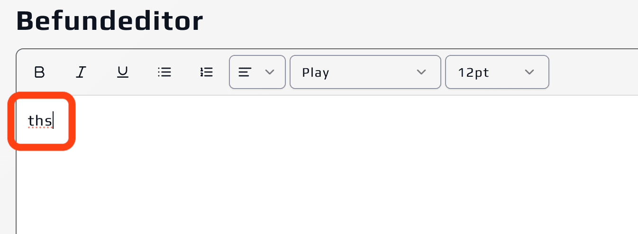Screen dimensions: 638x234
Task: Insert a bulleted list
Action: (x=164, y=72)
